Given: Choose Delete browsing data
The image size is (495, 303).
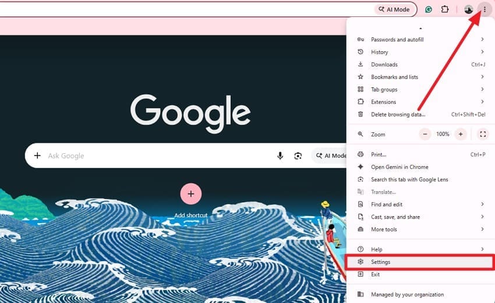Looking at the screenshot, I should click(x=421, y=114).
